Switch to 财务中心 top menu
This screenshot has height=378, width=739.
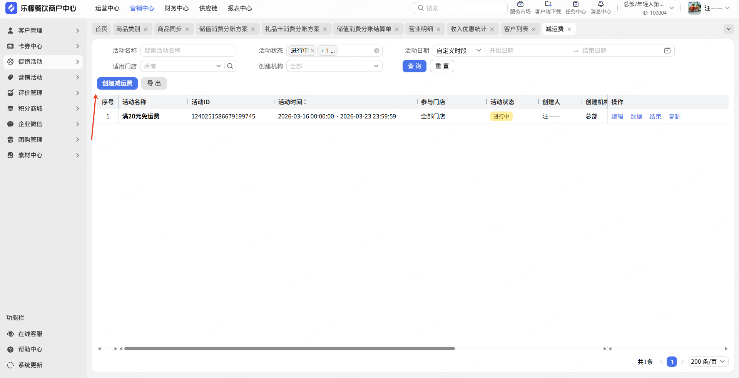pos(176,8)
